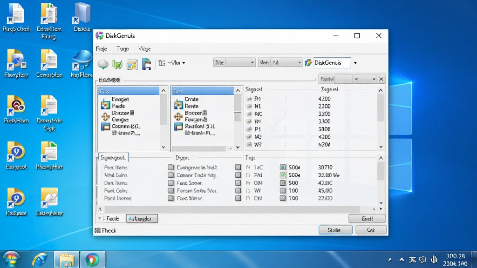Open the PietAHam desktop shortcut
The image size is (477, 268).
coord(16,109)
